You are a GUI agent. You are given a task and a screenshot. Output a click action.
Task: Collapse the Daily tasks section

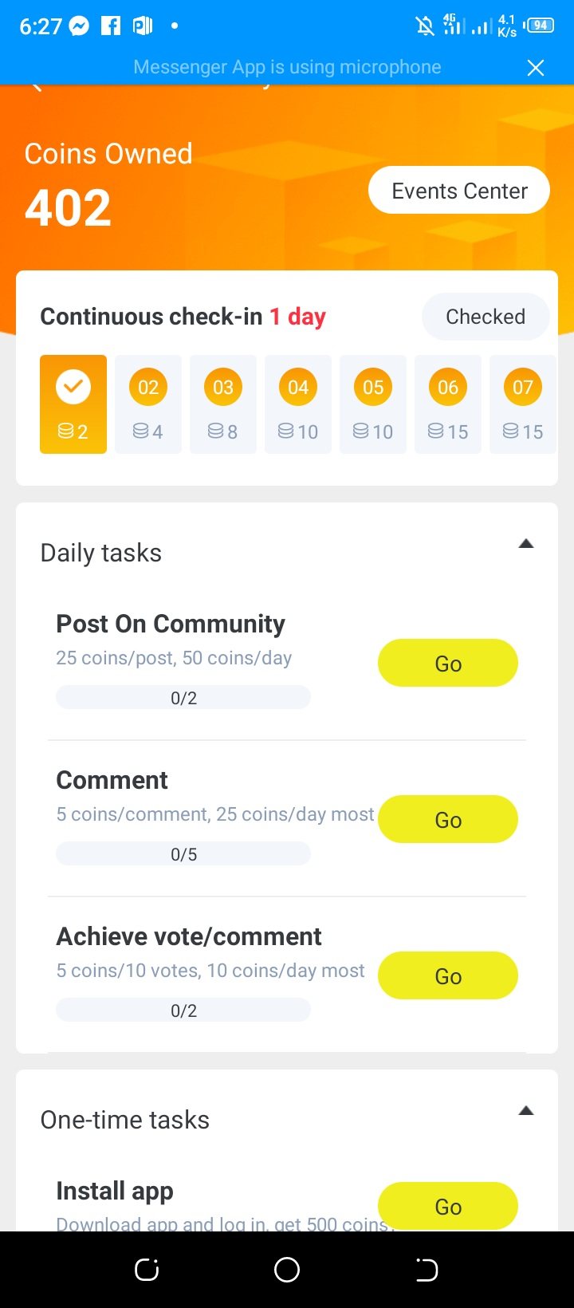pos(525,545)
